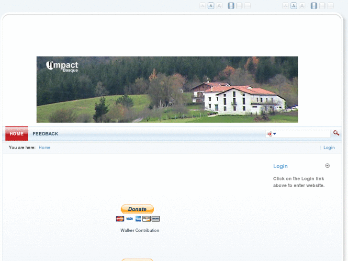Viewport: 348px width, 261px height.
Task: Select medium font size in left icon group
Action: coord(211,6)
